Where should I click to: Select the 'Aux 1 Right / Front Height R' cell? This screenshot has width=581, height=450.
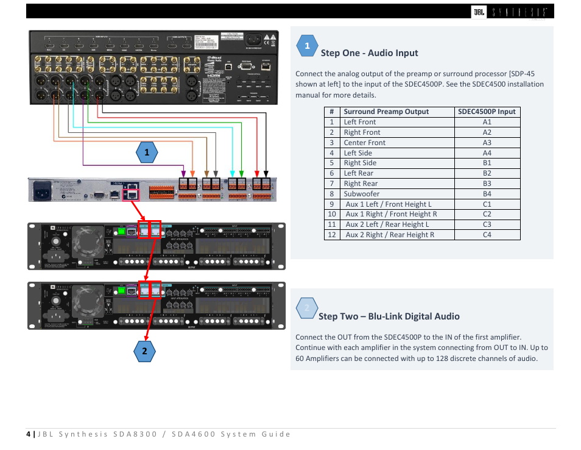[397, 214]
